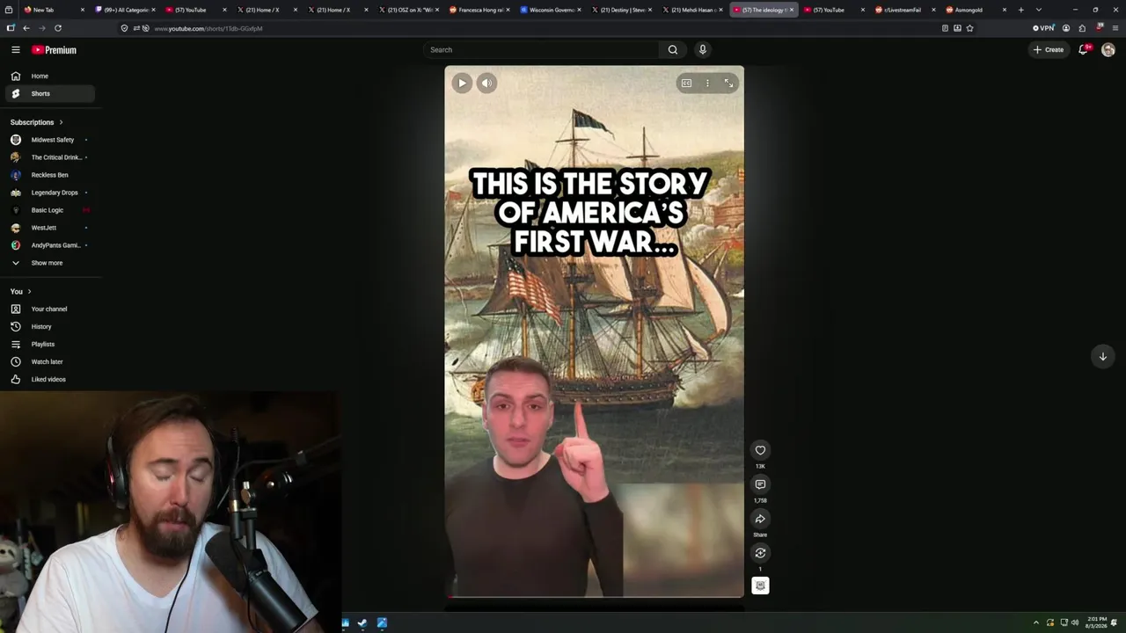
Task: Click the YouTube search field
Action: click(x=541, y=50)
